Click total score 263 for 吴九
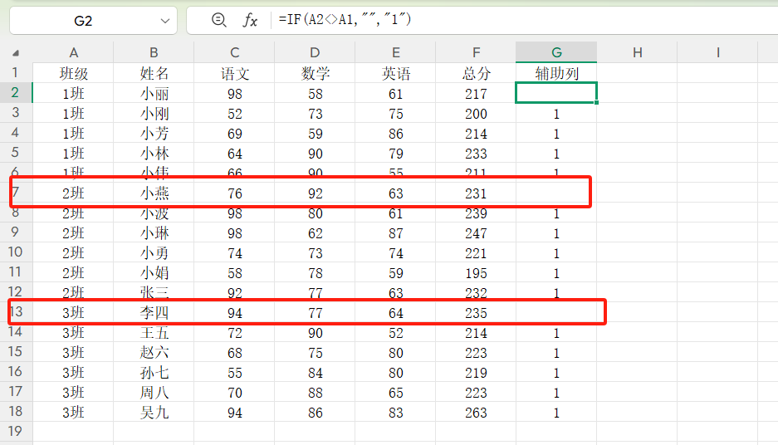 coord(476,413)
